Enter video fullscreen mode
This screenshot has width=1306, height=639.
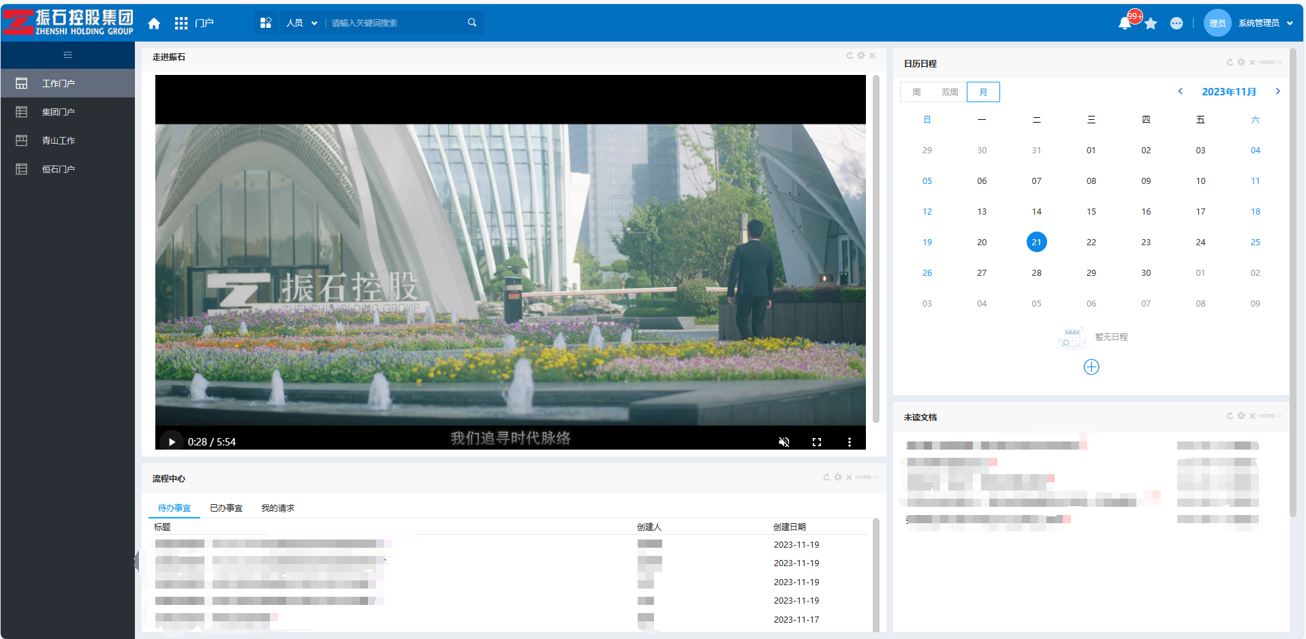tap(817, 442)
